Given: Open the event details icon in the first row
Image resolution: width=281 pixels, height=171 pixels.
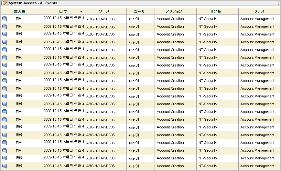Looking at the screenshot, I should point(5,19).
